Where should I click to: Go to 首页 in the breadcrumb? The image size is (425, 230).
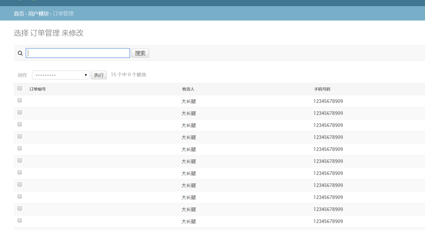(x=19, y=14)
